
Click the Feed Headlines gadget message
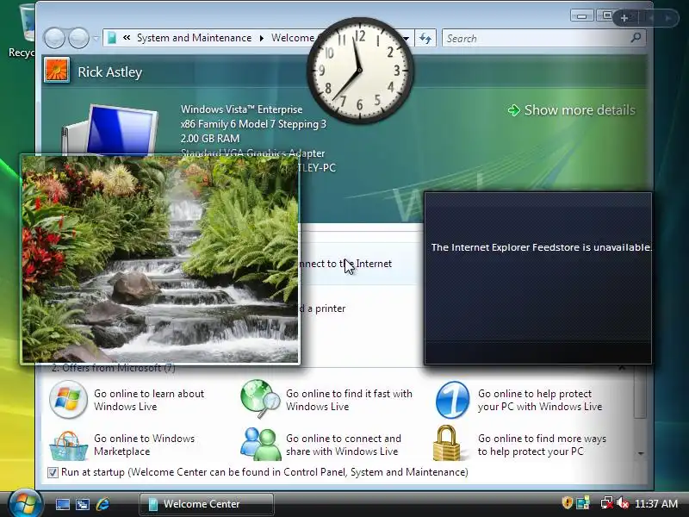pos(541,247)
